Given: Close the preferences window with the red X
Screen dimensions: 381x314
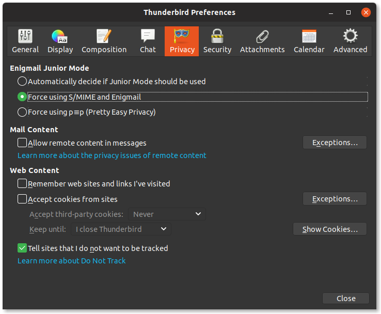Looking at the screenshot, I should tap(366, 12).
